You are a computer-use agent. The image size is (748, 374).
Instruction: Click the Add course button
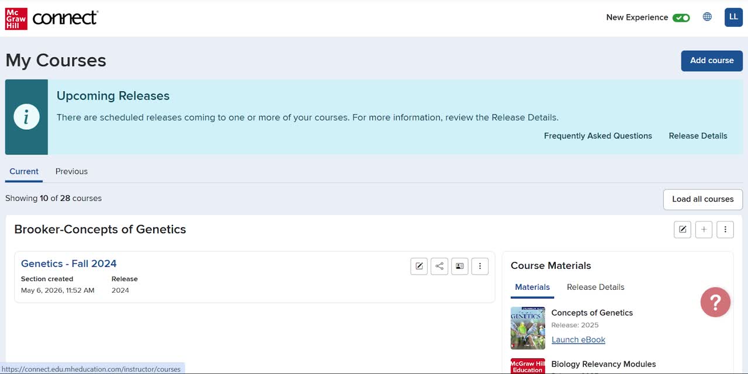(x=712, y=60)
